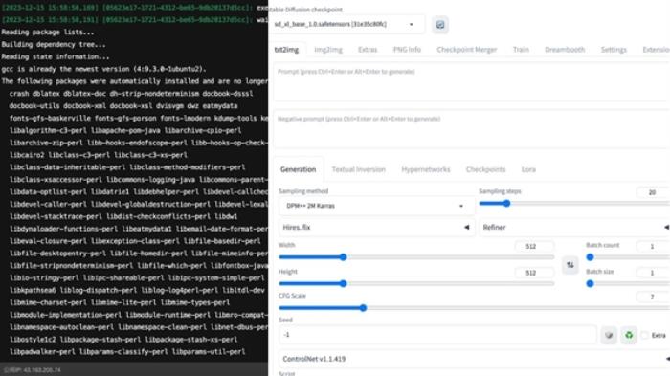Open the Sampling method dropdown

(376, 206)
